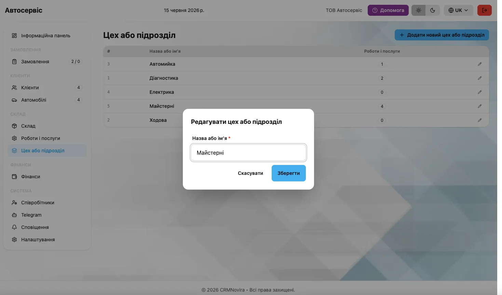502x295 pixels.
Task: Click the Автомобілі car icon
Action: (14, 100)
